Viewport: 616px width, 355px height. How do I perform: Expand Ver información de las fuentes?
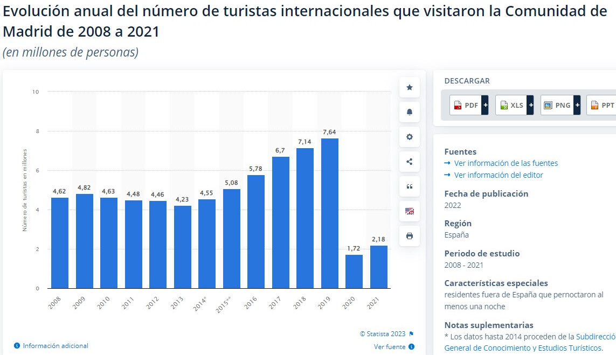click(506, 163)
